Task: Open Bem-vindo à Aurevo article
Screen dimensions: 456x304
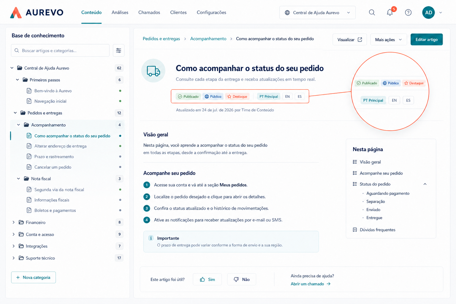Action: click(53, 91)
